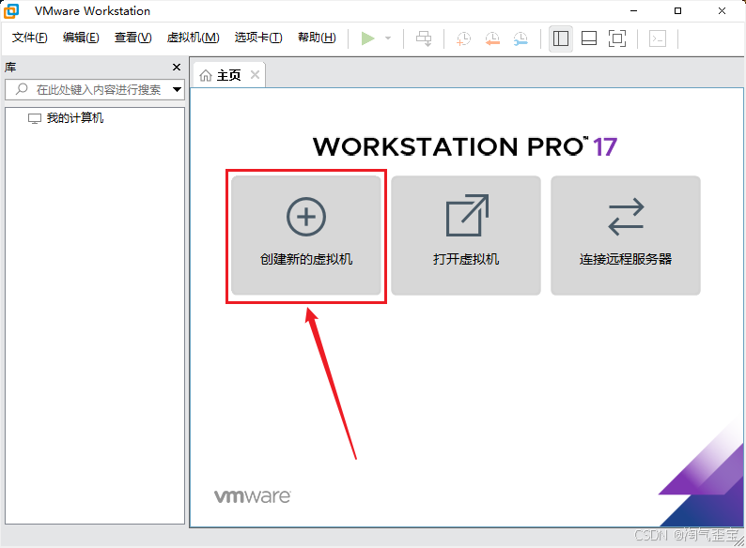The height and width of the screenshot is (548, 746).
Task: Click the 连接远程服务器 button
Action: pos(626,236)
